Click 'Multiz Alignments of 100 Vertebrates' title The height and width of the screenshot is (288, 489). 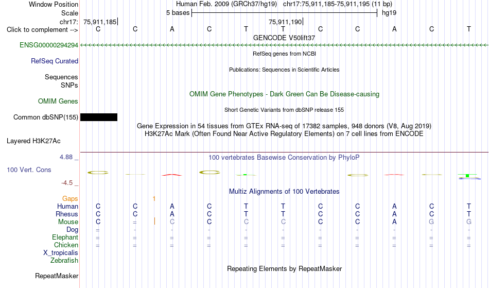click(x=284, y=192)
